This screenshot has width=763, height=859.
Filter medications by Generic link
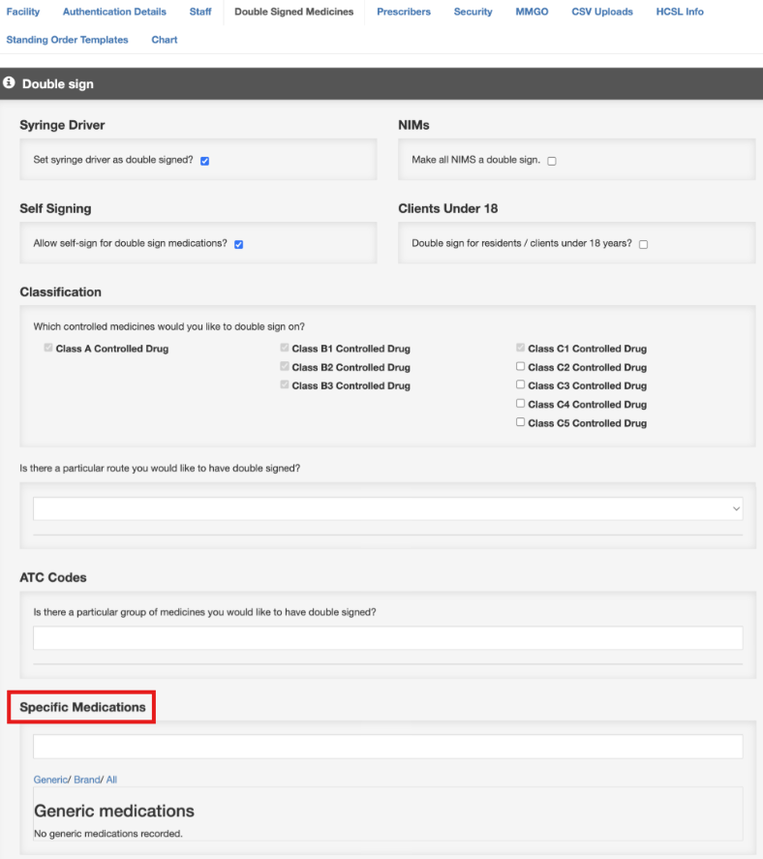pos(50,779)
